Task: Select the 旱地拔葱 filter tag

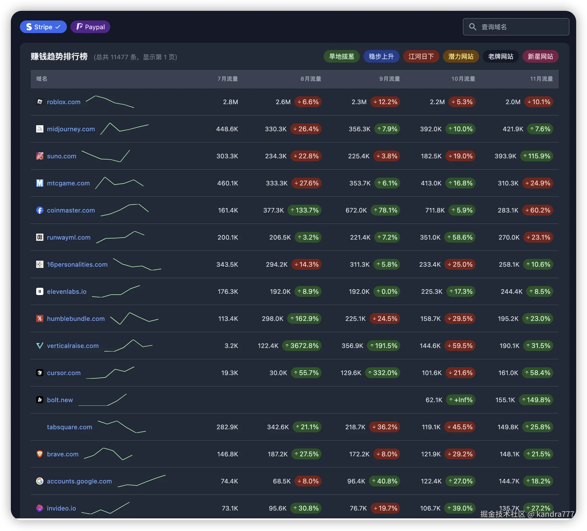Action: [x=341, y=56]
